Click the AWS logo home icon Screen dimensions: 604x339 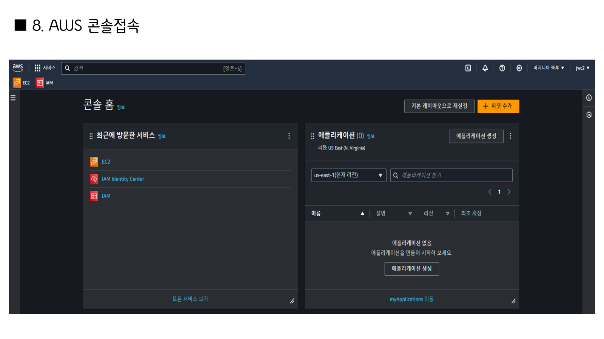[x=18, y=68]
